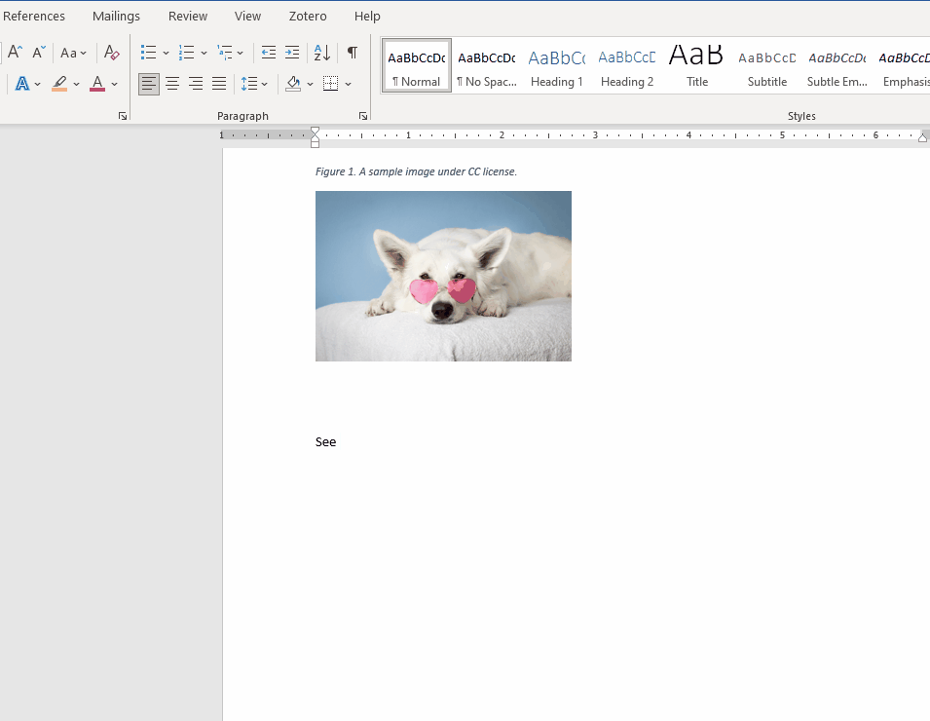Apply the Normal style
The height and width of the screenshot is (721, 930).
pyautogui.click(x=417, y=66)
